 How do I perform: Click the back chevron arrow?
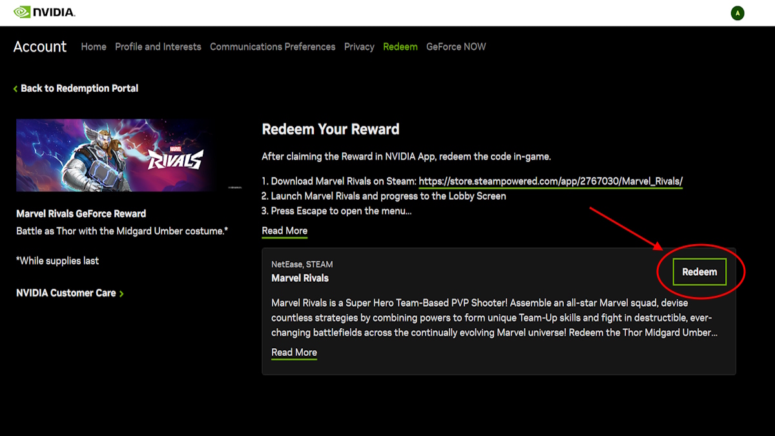[x=15, y=88]
